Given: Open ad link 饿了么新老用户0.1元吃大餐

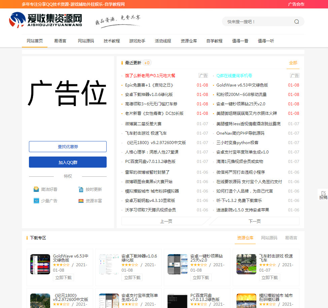Looking at the screenshot, I should [x=150, y=75].
